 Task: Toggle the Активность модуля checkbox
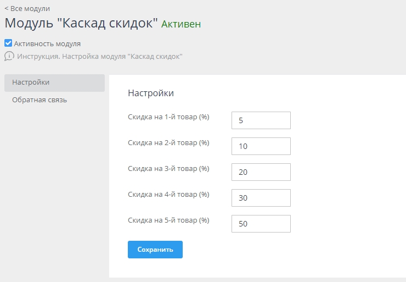pyautogui.click(x=8, y=43)
